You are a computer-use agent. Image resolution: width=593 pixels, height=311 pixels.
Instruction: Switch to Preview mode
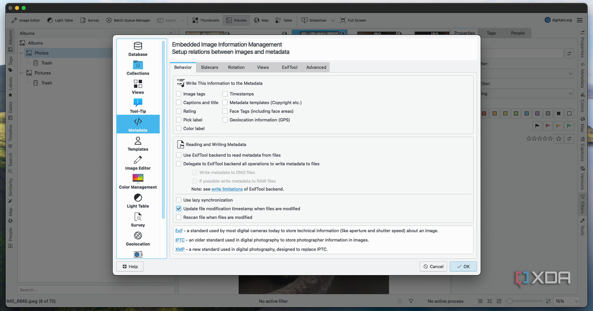(236, 20)
